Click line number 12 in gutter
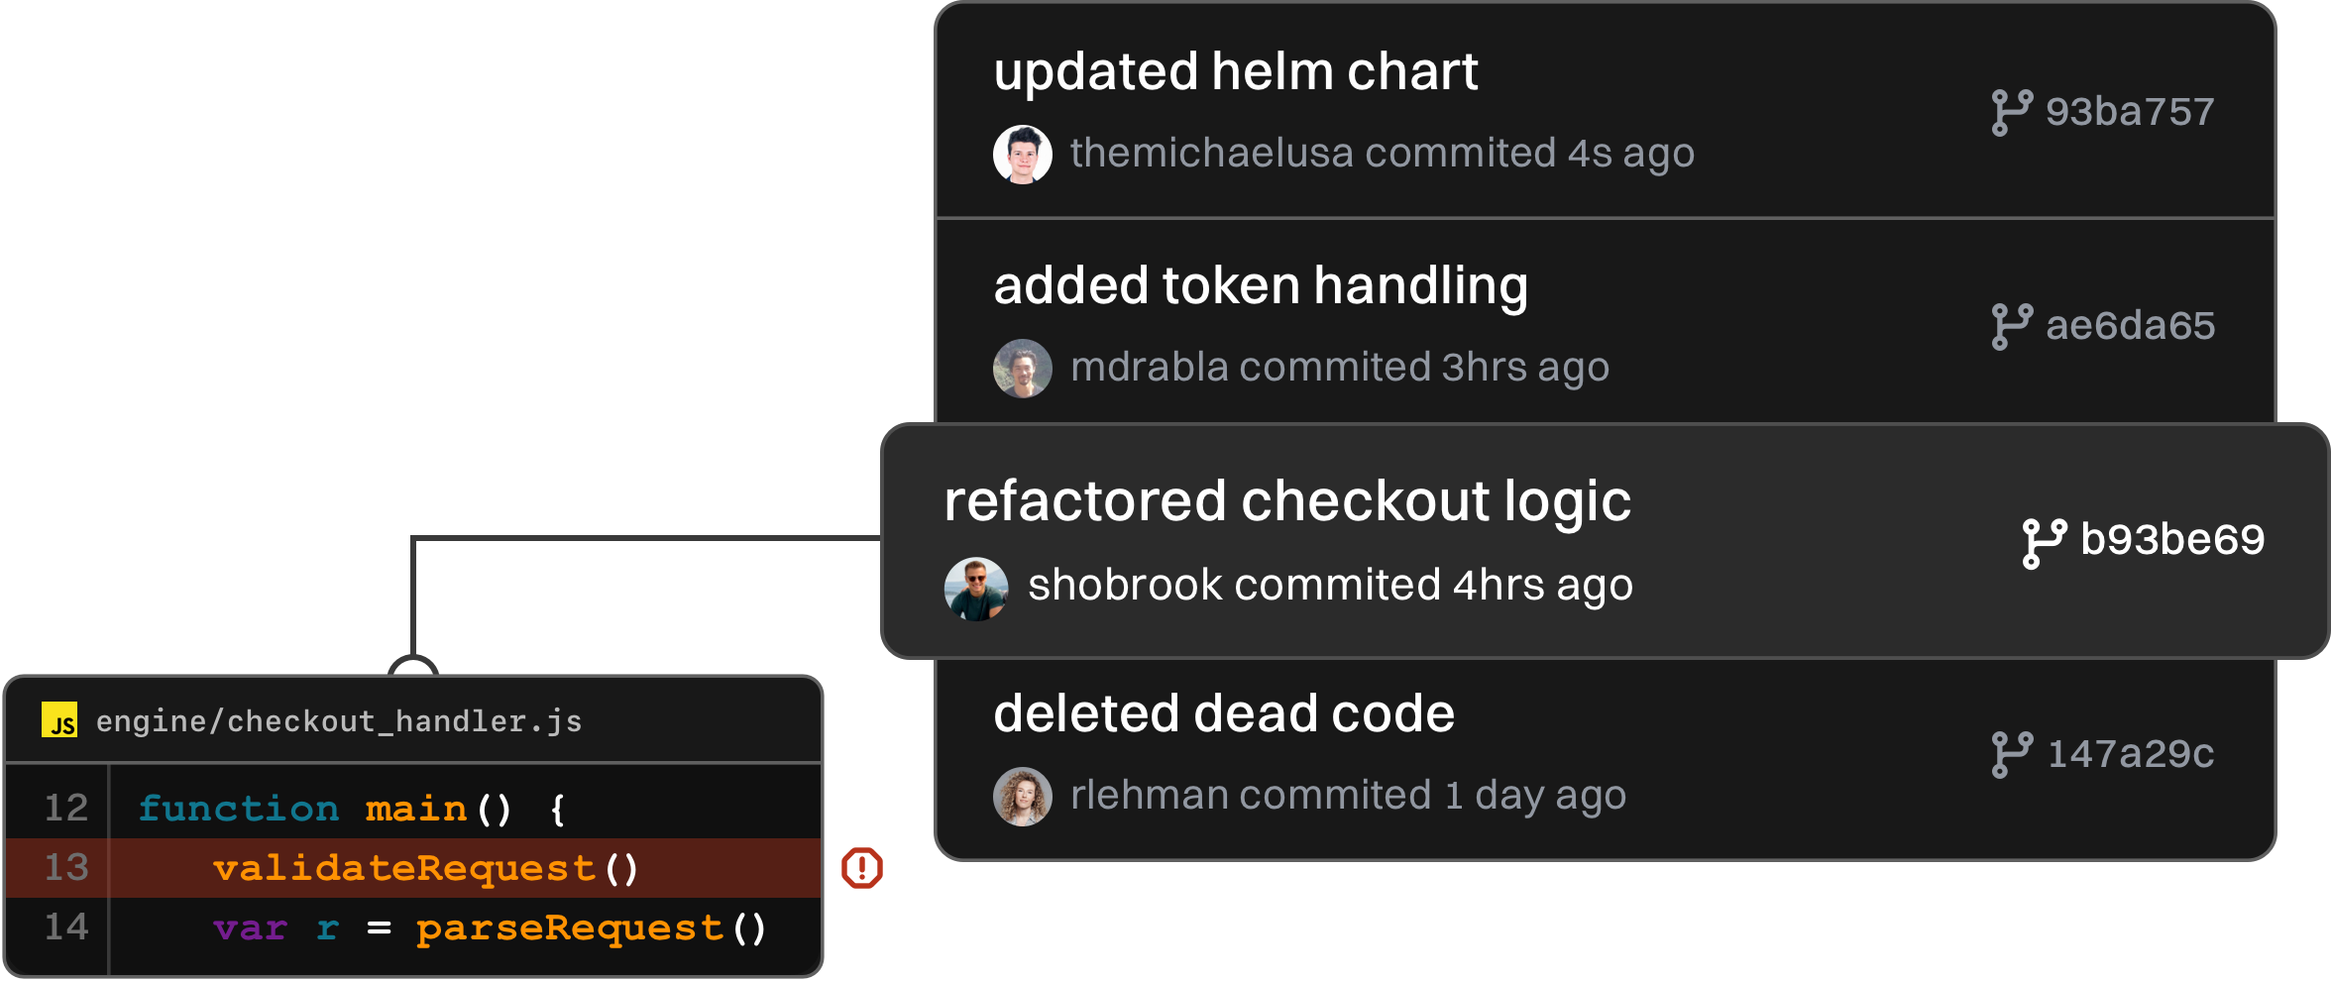The height and width of the screenshot is (981, 2331). pos(66,809)
